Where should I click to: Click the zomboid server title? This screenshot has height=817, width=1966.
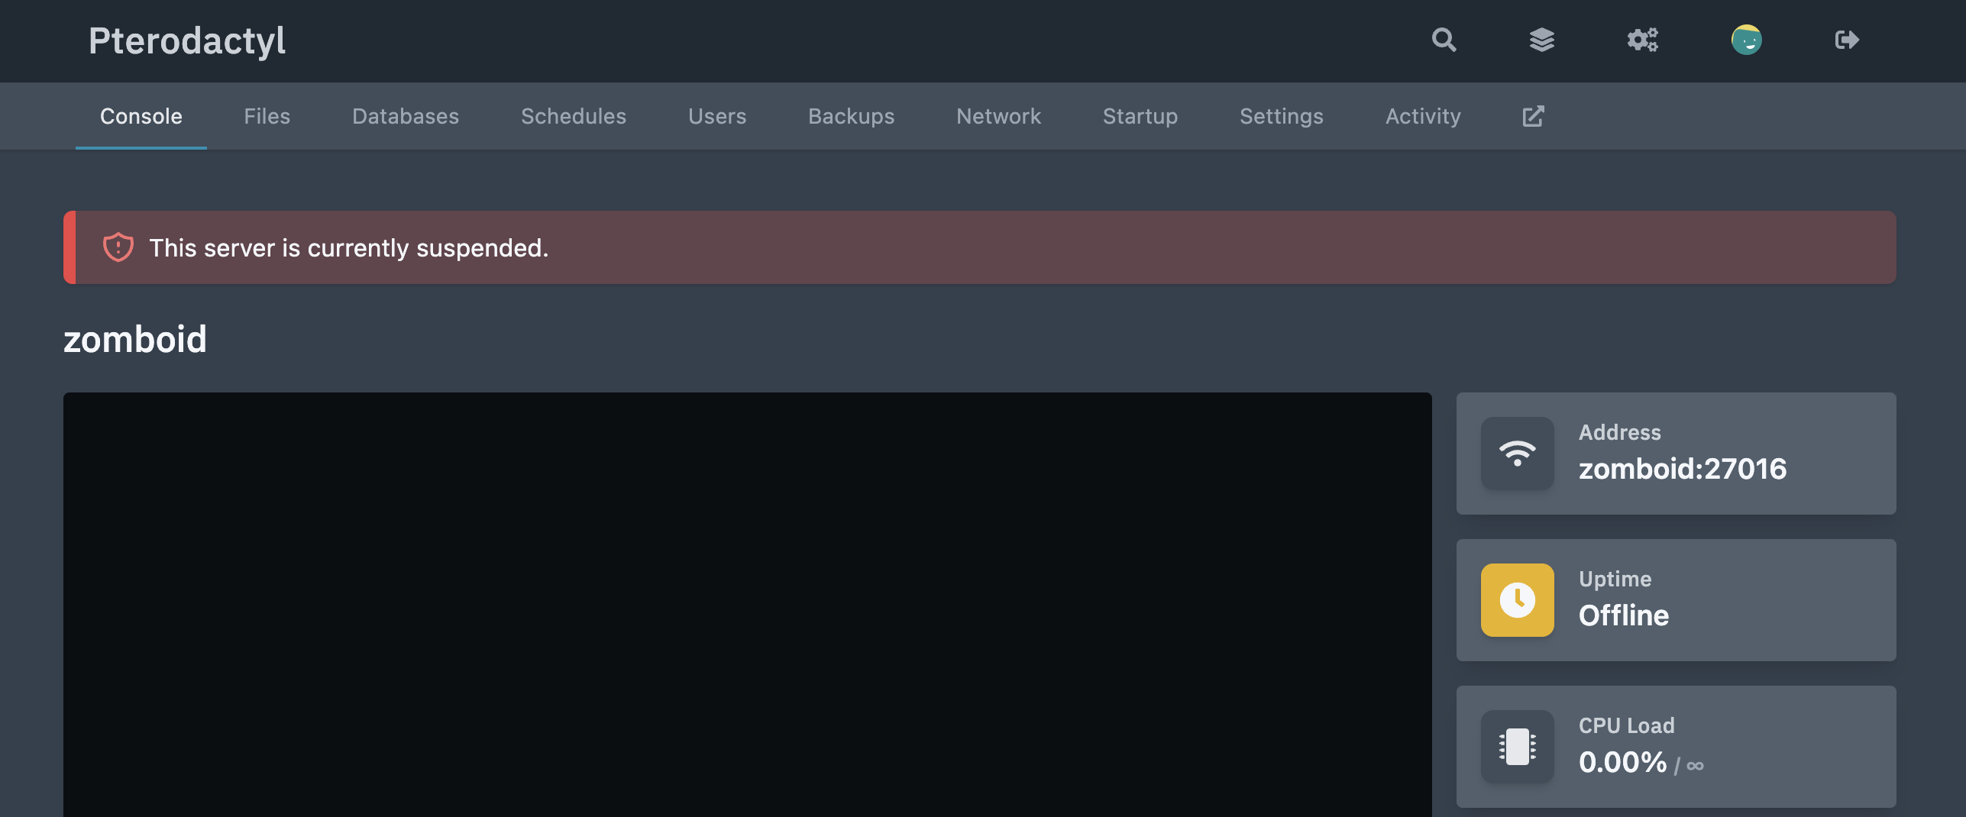pos(135,339)
